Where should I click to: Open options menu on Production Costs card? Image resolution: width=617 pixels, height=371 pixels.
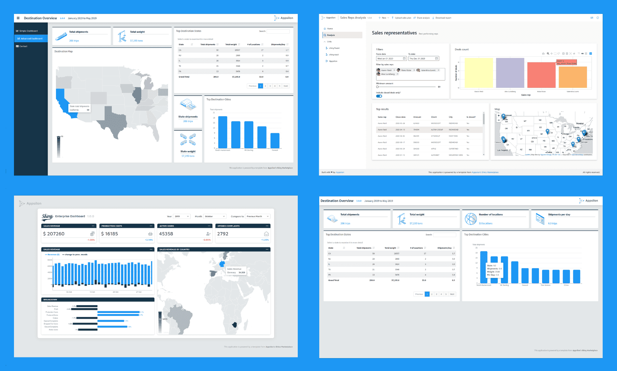pyautogui.click(x=151, y=226)
